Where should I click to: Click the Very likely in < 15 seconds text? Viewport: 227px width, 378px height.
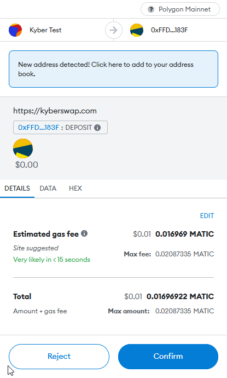[x=51, y=260]
